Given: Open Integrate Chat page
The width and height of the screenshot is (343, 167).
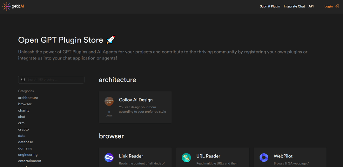Looking at the screenshot, I should click(294, 7).
